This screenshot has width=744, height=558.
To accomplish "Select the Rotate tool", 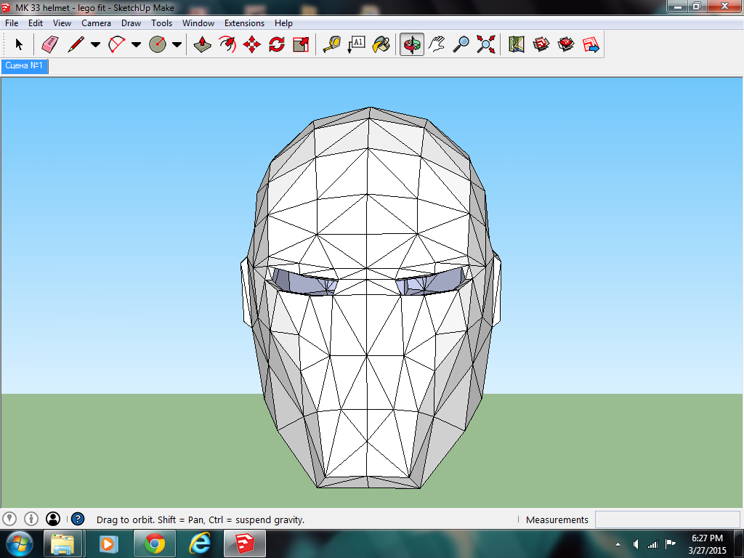I will click(x=276, y=45).
